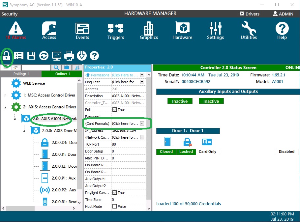Screen dimensions: 300x222
Task: Click the magnifier search button
Action: 56,68
